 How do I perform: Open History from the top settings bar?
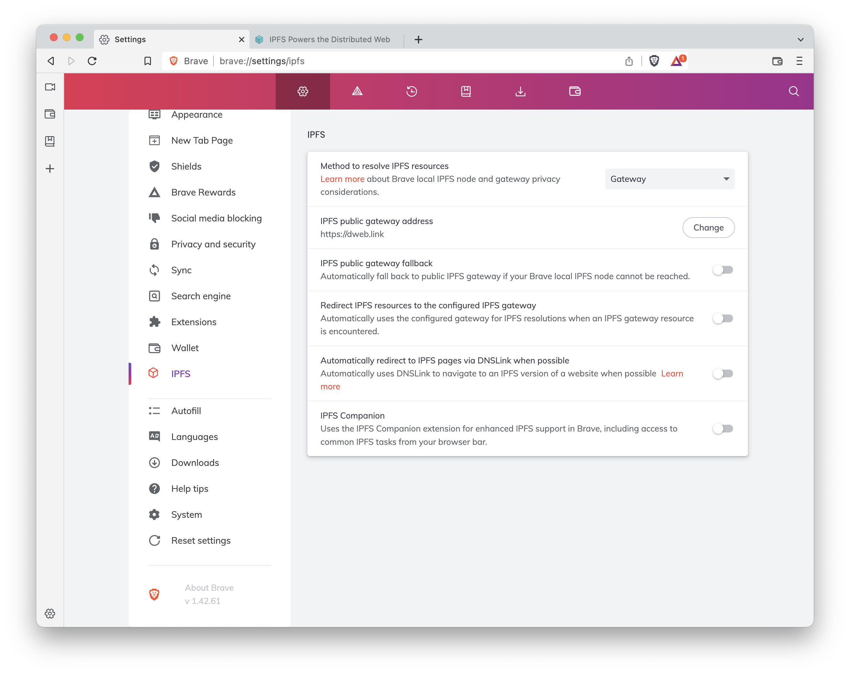click(x=412, y=91)
